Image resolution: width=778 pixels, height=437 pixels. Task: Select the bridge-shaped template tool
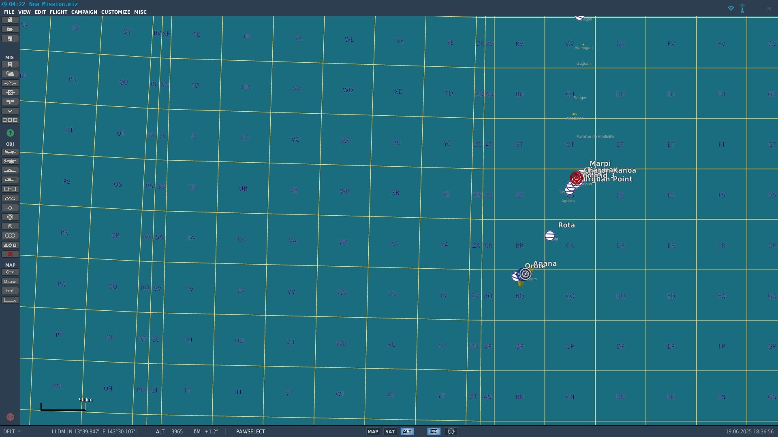pos(10,198)
